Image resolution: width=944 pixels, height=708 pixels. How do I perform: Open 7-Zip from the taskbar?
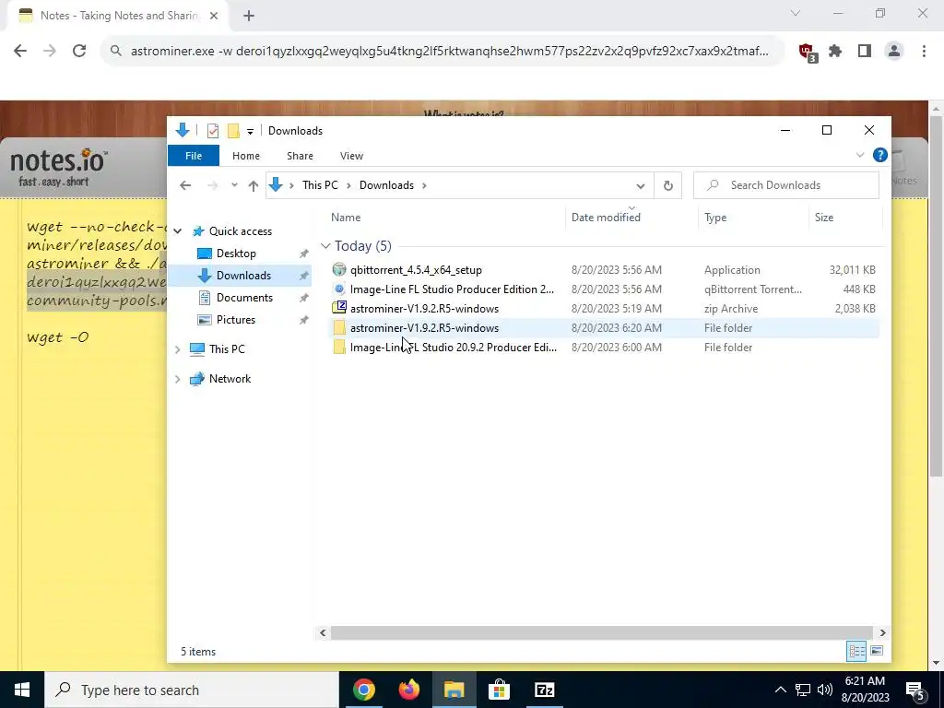(544, 690)
